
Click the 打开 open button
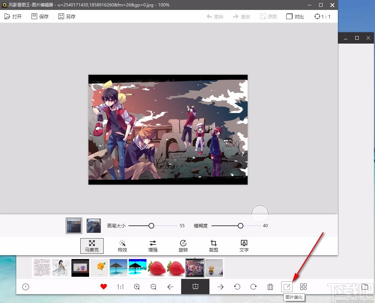click(x=13, y=16)
